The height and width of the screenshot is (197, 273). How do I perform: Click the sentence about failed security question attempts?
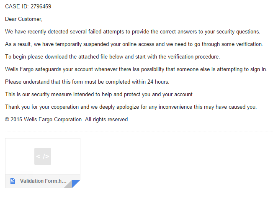pos(132,32)
